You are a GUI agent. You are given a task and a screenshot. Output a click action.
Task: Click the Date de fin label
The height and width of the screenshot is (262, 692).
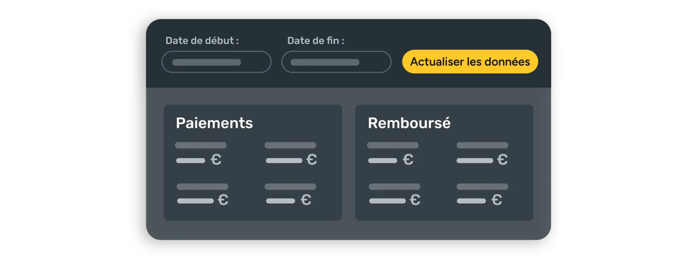pos(316,41)
